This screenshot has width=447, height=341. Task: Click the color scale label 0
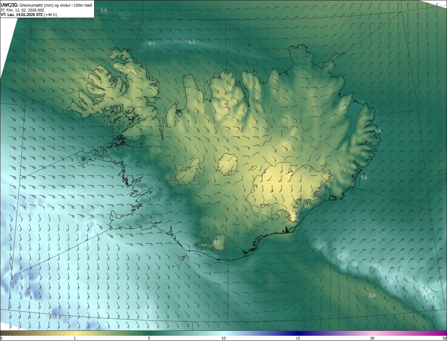1,338
